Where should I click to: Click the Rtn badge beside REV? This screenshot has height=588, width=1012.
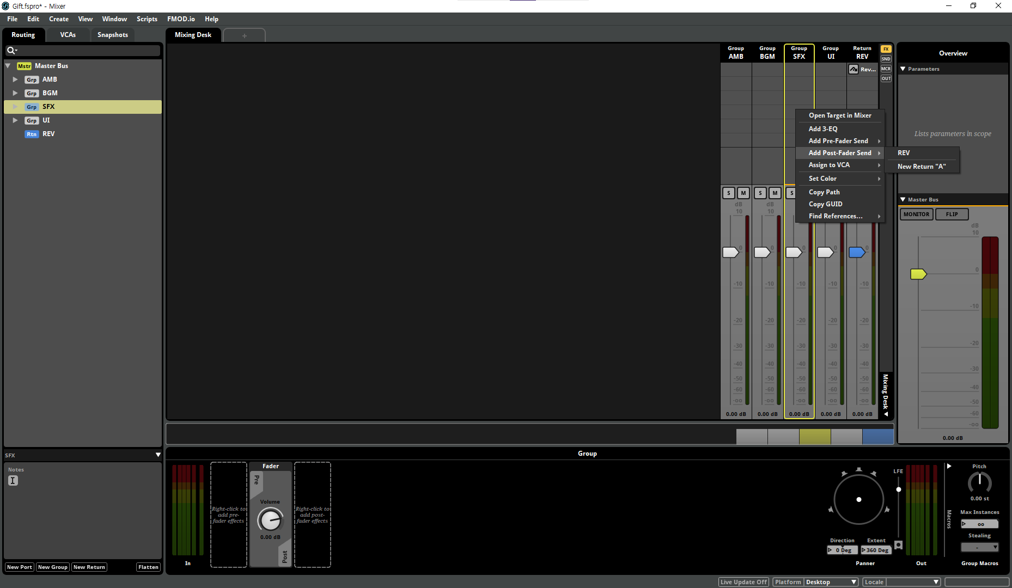pyautogui.click(x=32, y=134)
